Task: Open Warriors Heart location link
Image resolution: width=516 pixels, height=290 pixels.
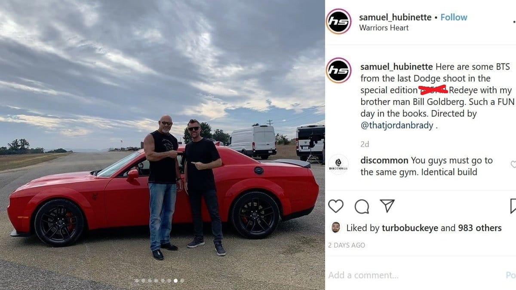Action: tap(384, 28)
